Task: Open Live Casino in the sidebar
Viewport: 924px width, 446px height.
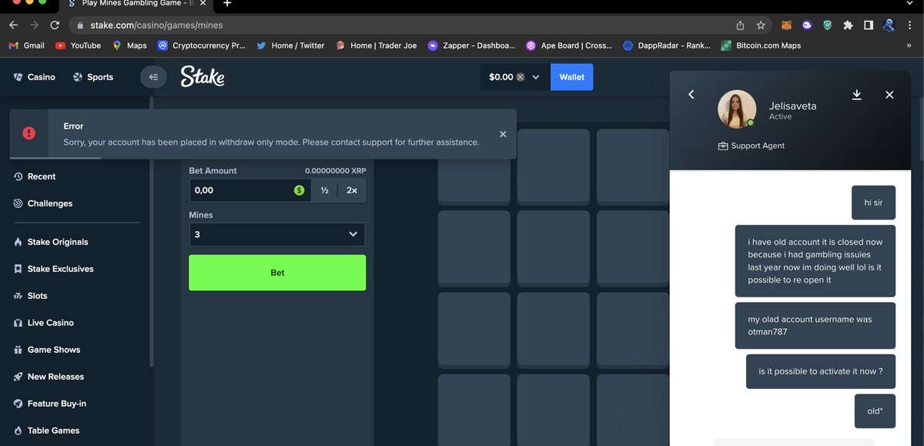Action: point(43,323)
